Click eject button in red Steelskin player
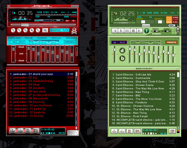 pyautogui.click(x=45, y=30)
